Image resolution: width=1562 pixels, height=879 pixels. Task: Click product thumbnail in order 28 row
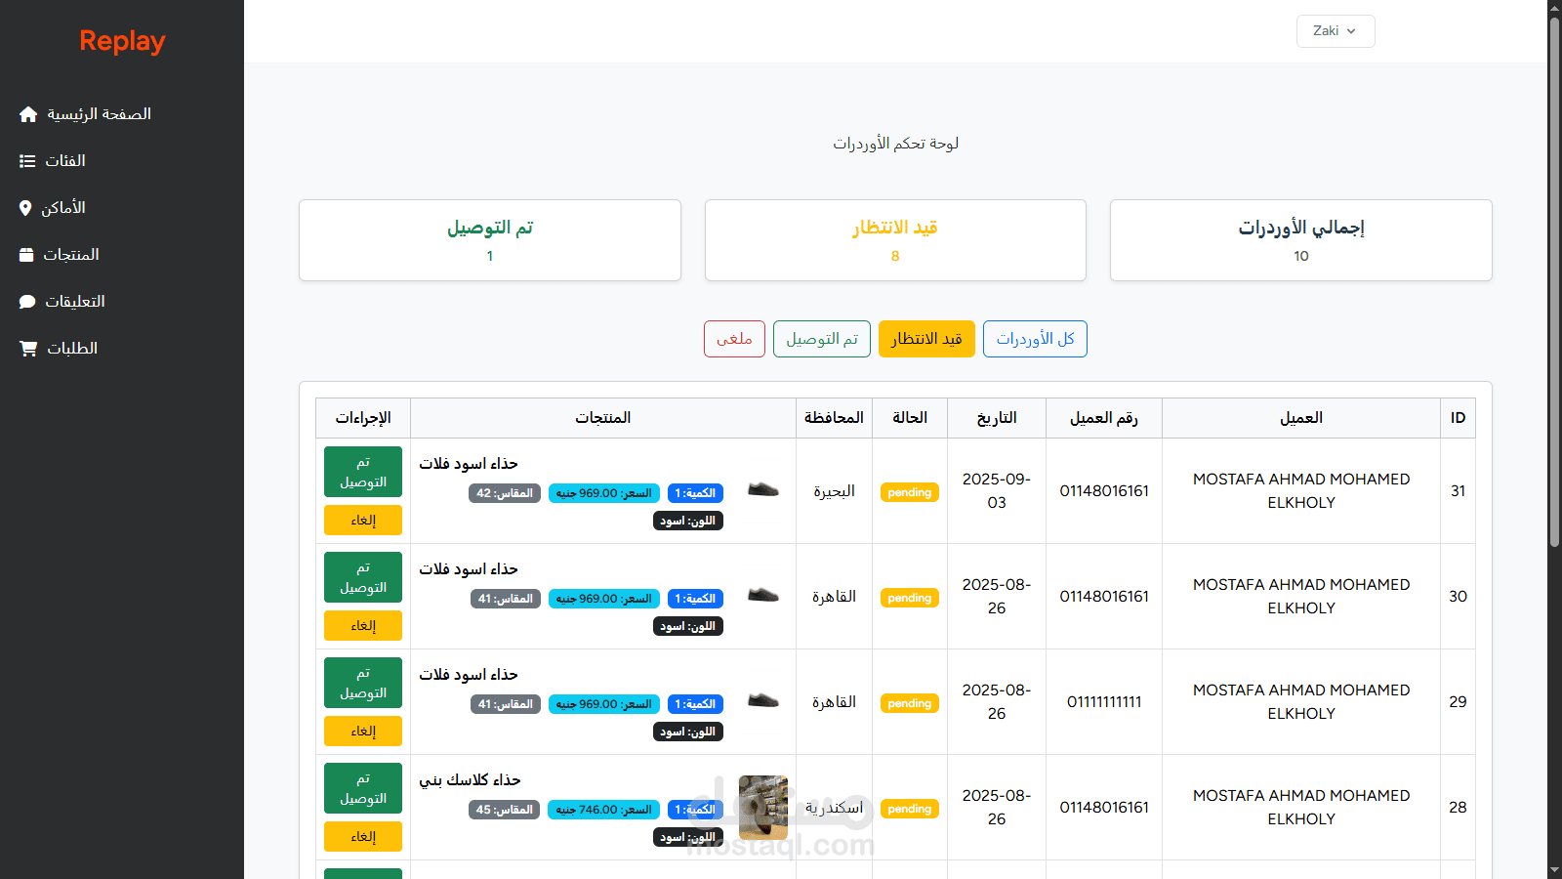click(763, 808)
